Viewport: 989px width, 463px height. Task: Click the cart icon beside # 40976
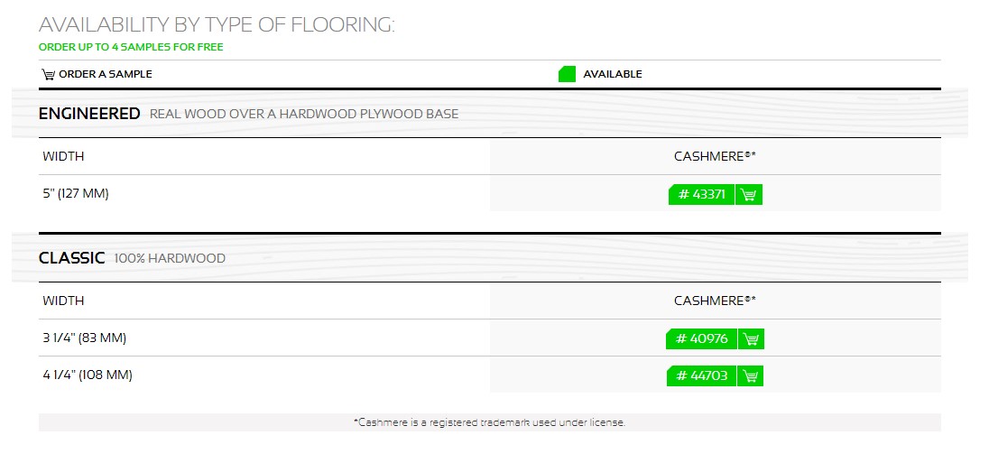[x=751, y=339]
